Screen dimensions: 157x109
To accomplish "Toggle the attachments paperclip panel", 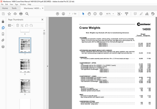I will (x=3, y=40).
